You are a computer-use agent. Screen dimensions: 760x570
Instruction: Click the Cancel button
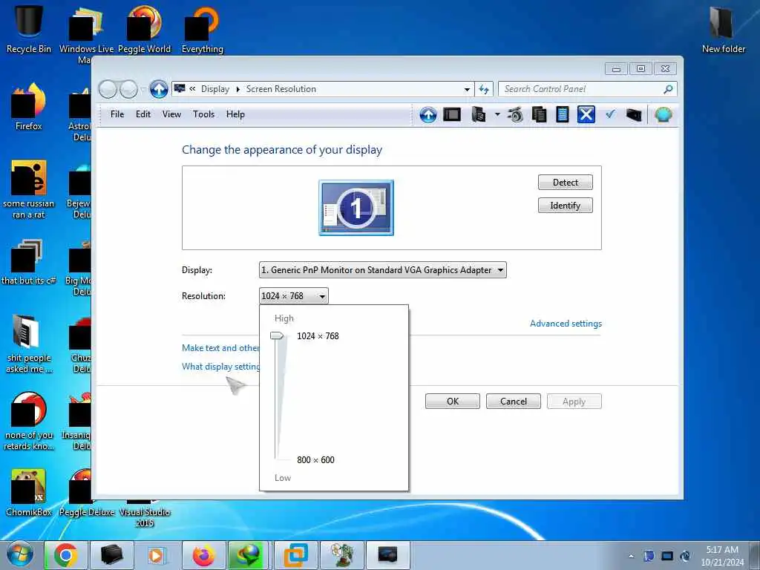pos(514,402)
